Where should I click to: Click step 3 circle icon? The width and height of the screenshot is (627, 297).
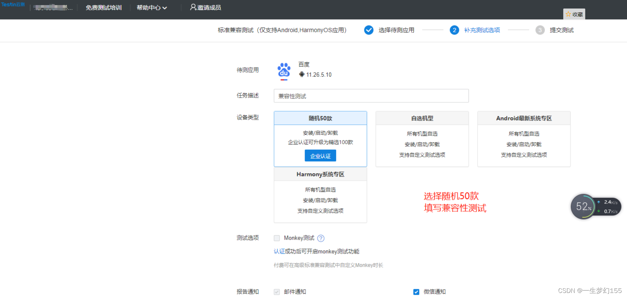[540, 30]
